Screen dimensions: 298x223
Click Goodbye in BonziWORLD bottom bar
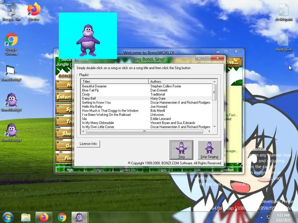(227, 170)
